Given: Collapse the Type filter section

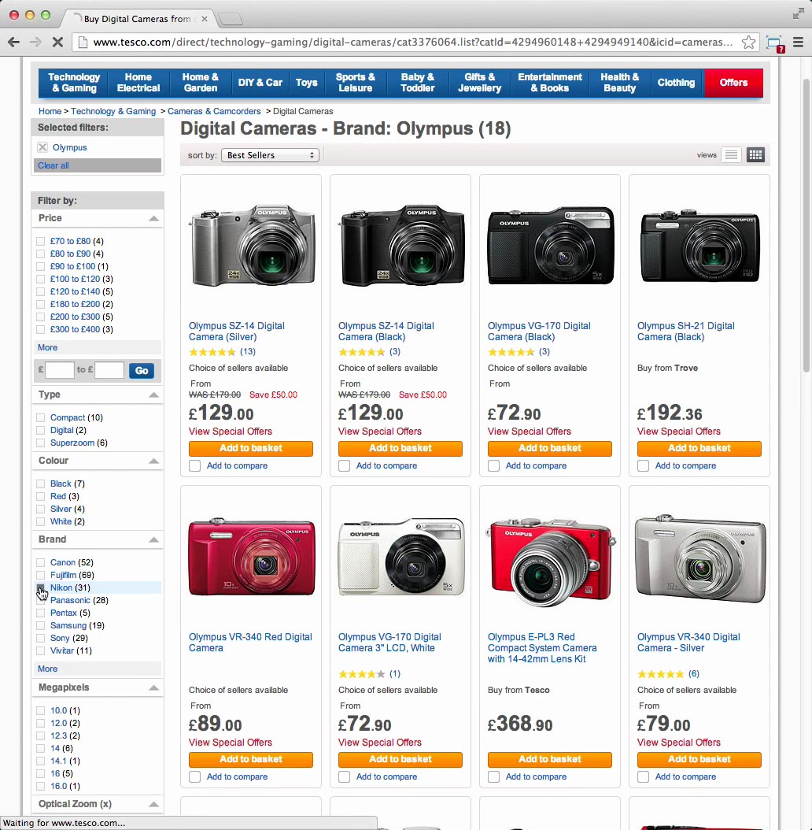Looking at the screenshot, I should click(x=153, y=395).
